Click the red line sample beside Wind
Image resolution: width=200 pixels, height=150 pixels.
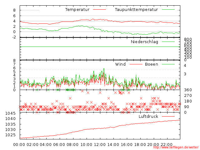136,64
